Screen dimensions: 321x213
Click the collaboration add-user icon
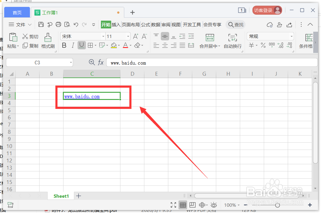[x=279, y=25]
